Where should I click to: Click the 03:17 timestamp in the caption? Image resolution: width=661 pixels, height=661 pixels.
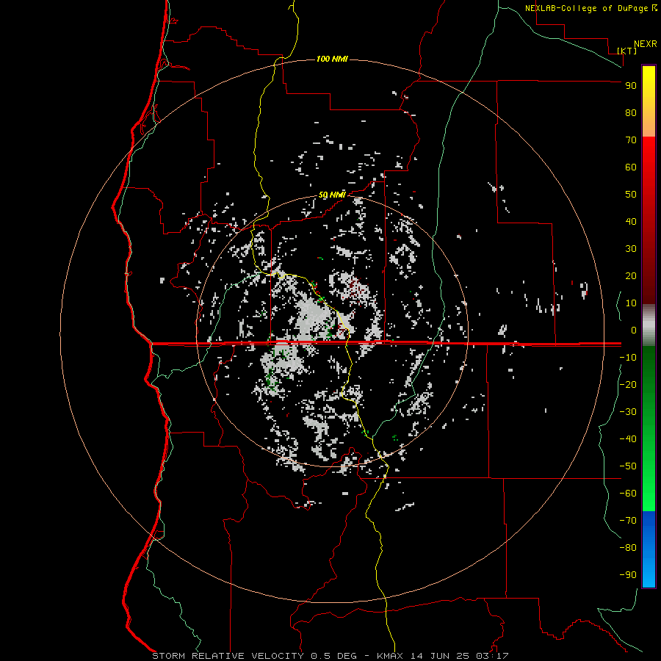coord(492,656)
